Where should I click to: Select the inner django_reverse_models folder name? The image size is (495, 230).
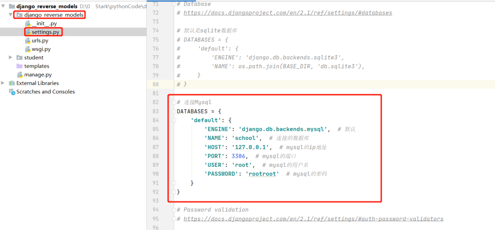[x=54, y=15]
